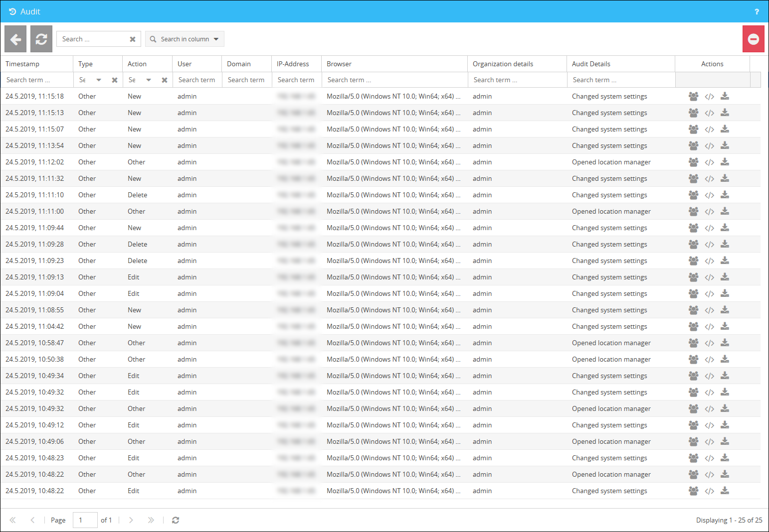Click download icon in 10:58:47 row
769x532 pixels.
pyautogui.click(x=725, y=343)
